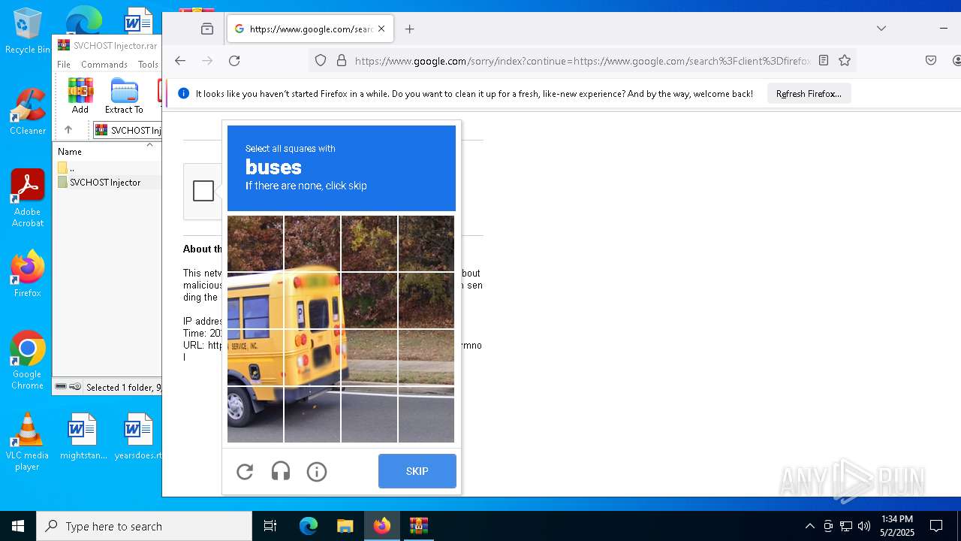This screenshot has width=961, height=541.
Task: Click the Firefox reload page icon
Action: tap(234, 61)
